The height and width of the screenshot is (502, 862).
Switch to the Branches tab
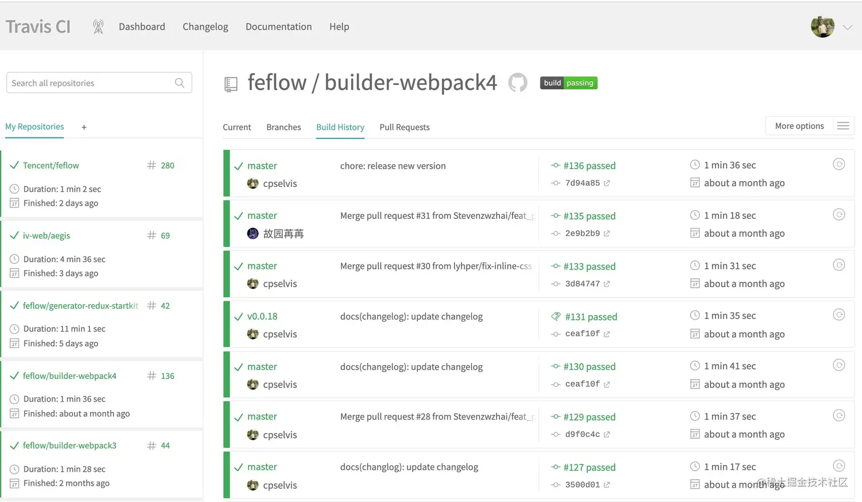coord(283,127)
